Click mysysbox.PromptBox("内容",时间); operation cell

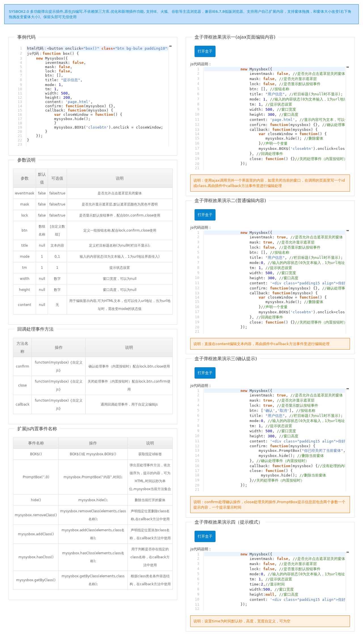tap(93, 477)
